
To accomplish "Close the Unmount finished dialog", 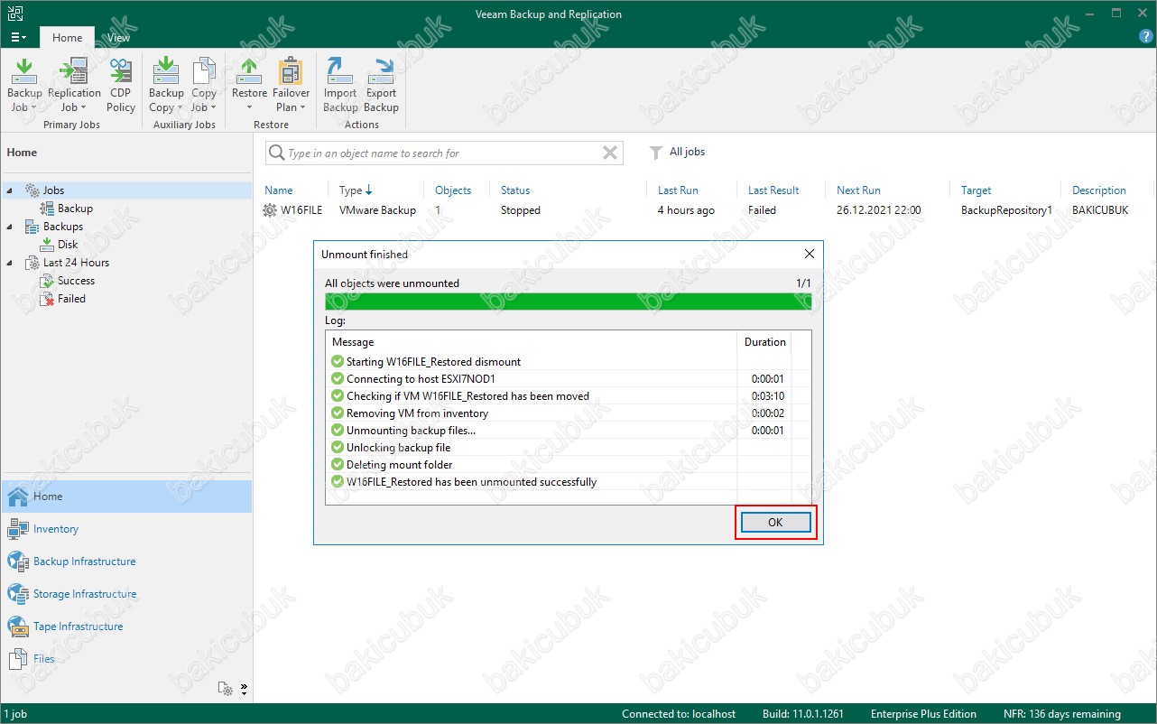I will (x=809, y=255).
